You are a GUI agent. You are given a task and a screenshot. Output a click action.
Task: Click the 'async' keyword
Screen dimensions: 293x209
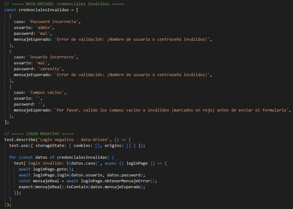tap(110, 163)
